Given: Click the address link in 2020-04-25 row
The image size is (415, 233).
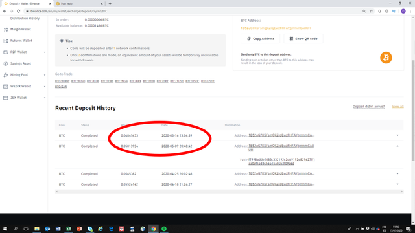Looking at the screenshot, I should (x=281, y=173).
